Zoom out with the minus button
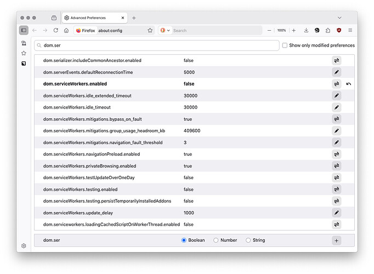This screenshot has width=374, height=274. coord(269,30)
